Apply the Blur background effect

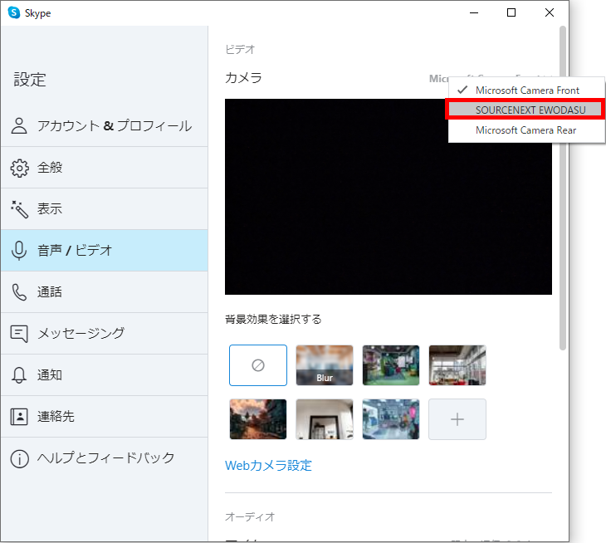[x=325, y=365]
